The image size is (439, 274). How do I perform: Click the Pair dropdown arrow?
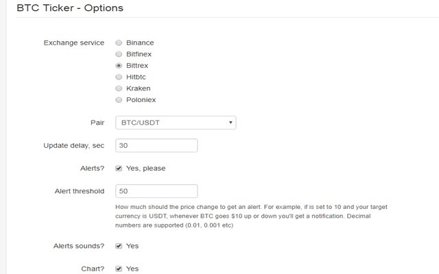[230, 123]
